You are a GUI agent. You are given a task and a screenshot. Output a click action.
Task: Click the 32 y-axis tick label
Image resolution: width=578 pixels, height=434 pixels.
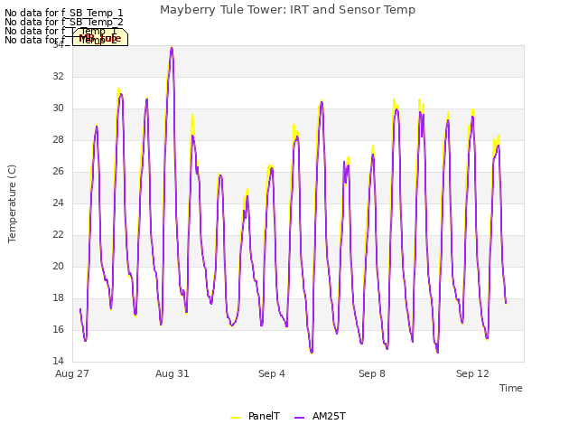tap(58, 76)
